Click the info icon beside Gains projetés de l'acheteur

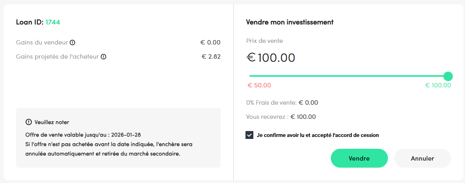(x=103, y=57)
